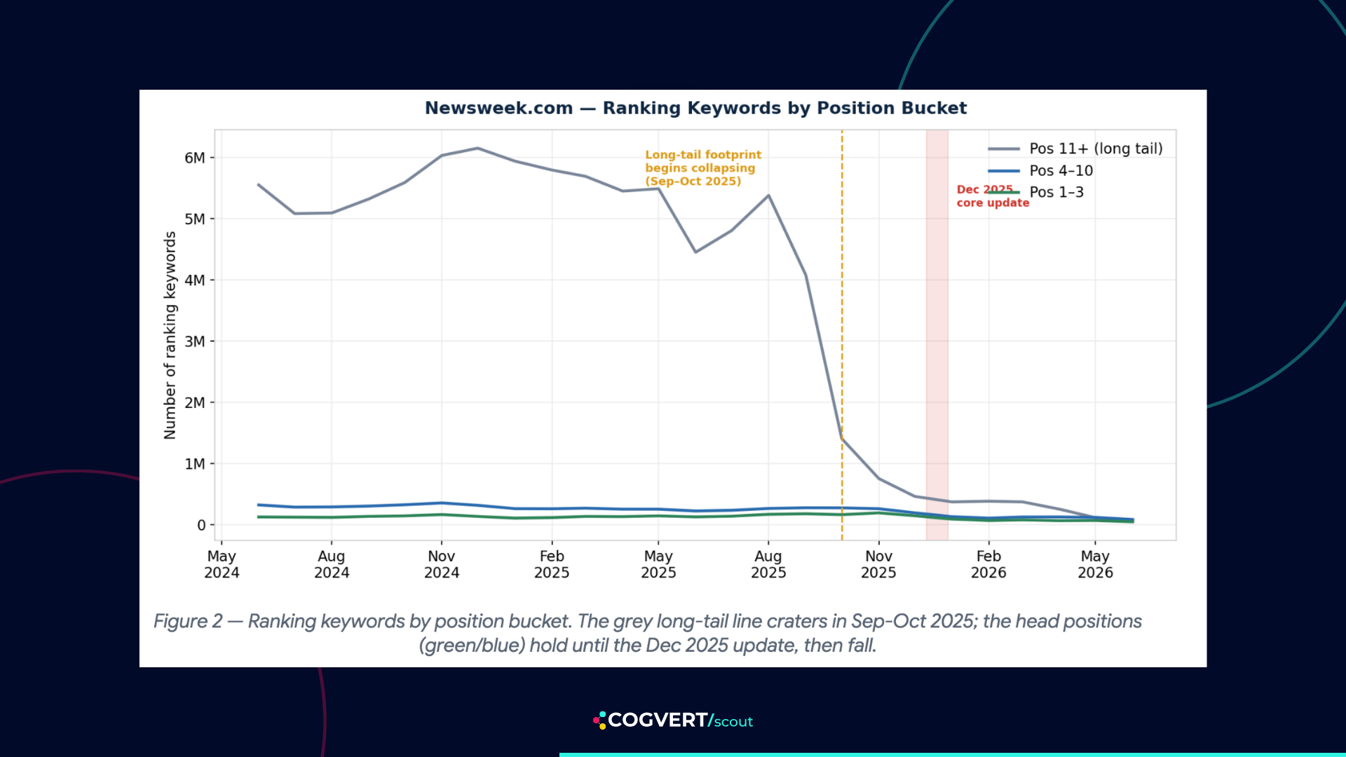Click the grey Pos 11+ legend line swatch
This screenshot has height=757, width=1346.
[1003, 149]
